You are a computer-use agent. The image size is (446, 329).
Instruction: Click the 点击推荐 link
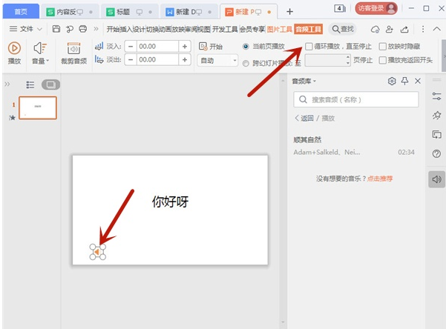click(380, 179)
